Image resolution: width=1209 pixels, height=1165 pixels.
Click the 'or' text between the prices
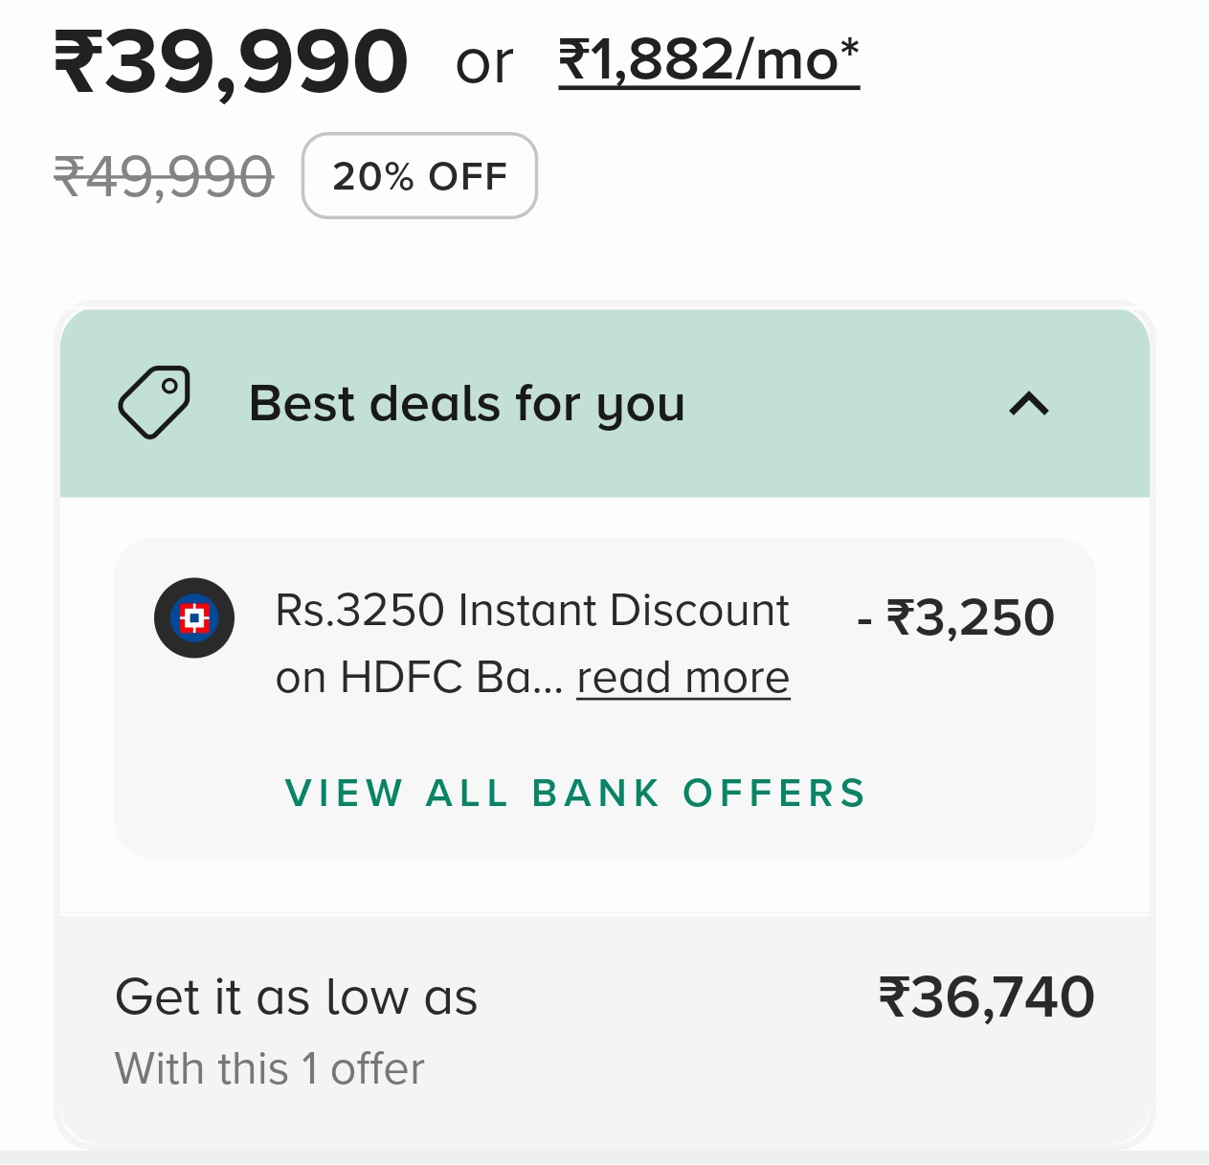click(484, 64)
